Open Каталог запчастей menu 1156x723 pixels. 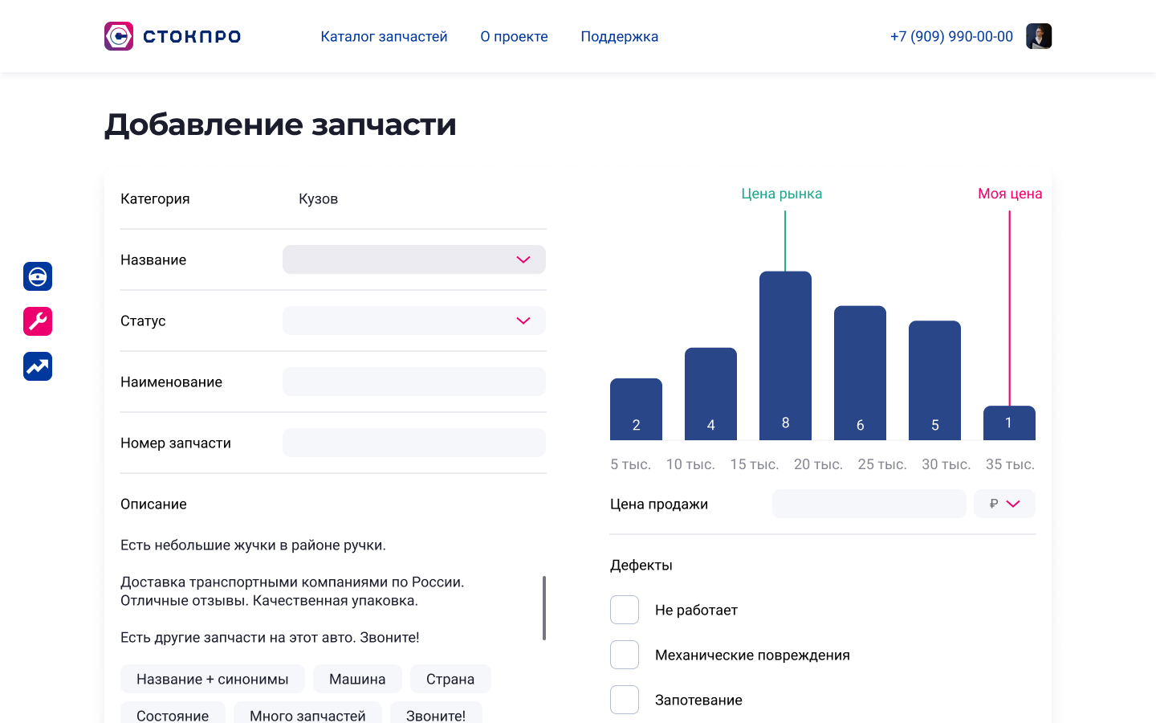pyautogui.click(x=384, y=36)
